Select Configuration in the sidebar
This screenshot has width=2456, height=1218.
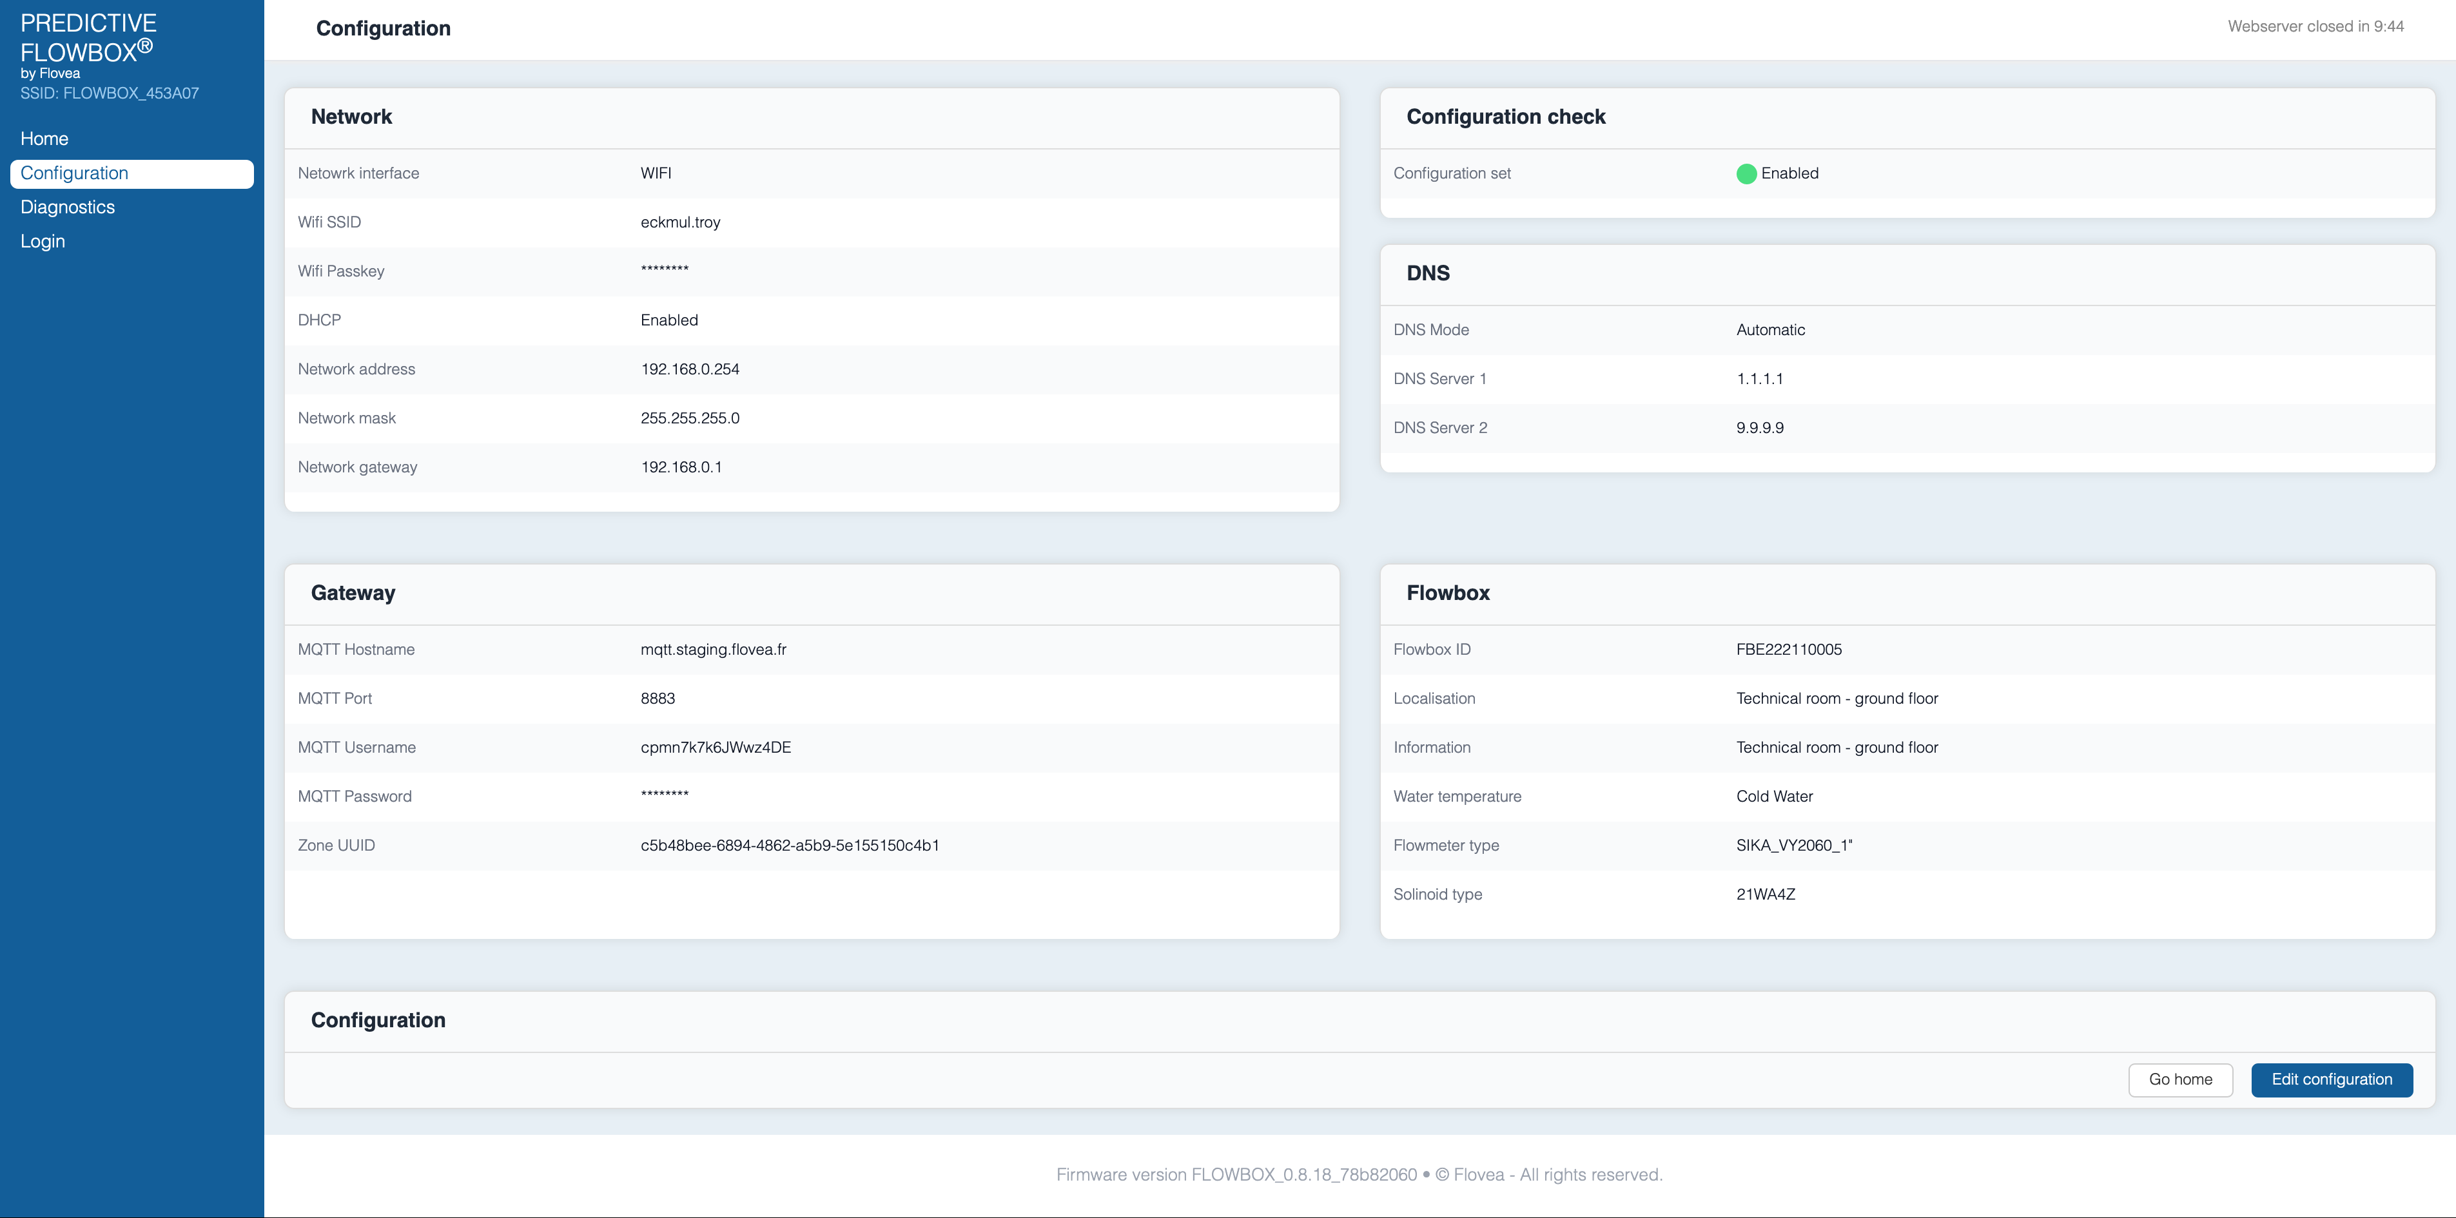click(x=132, y=173)
